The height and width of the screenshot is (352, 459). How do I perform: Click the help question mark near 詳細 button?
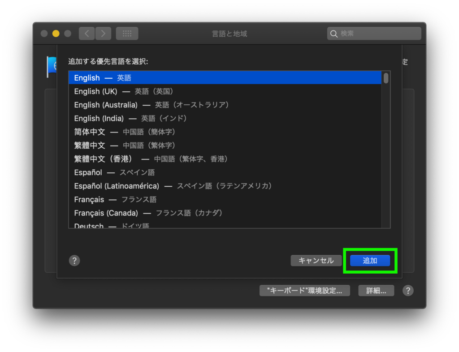[x=408, y=291]
